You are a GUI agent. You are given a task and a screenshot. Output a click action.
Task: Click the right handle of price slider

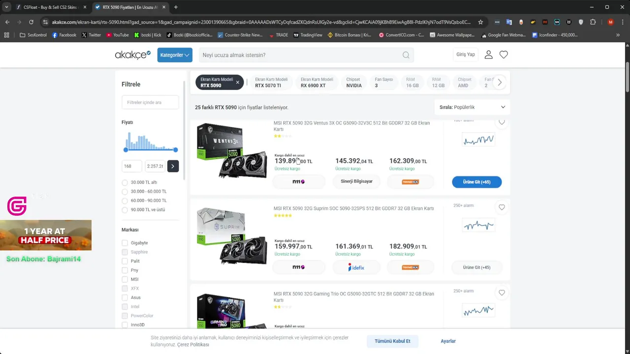[x=176, y=149]
